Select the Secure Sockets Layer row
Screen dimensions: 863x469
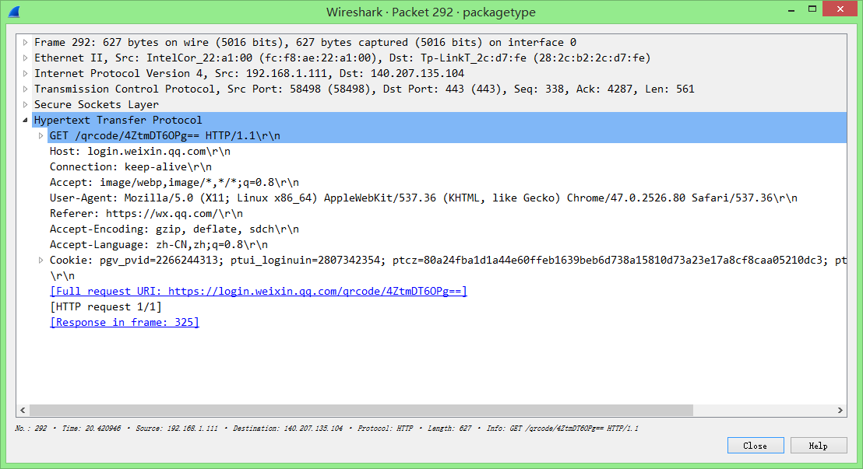(97, 104)
